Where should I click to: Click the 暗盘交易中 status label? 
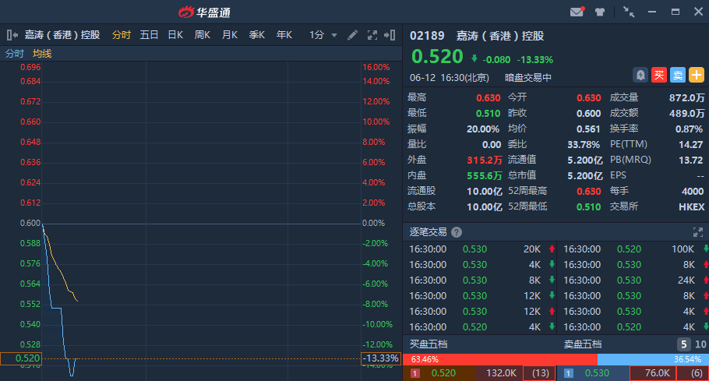pyautogui.click(x=528, y=78)
